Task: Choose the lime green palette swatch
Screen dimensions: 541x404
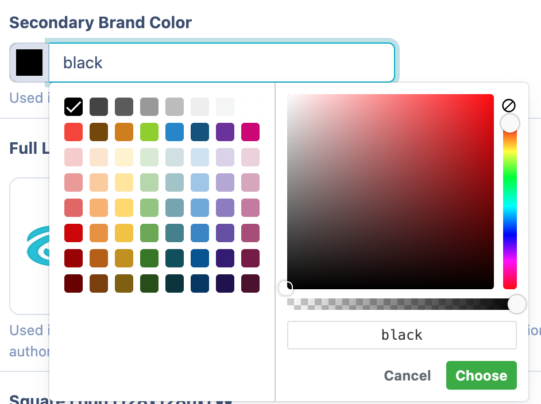Action: click(149, 132)
